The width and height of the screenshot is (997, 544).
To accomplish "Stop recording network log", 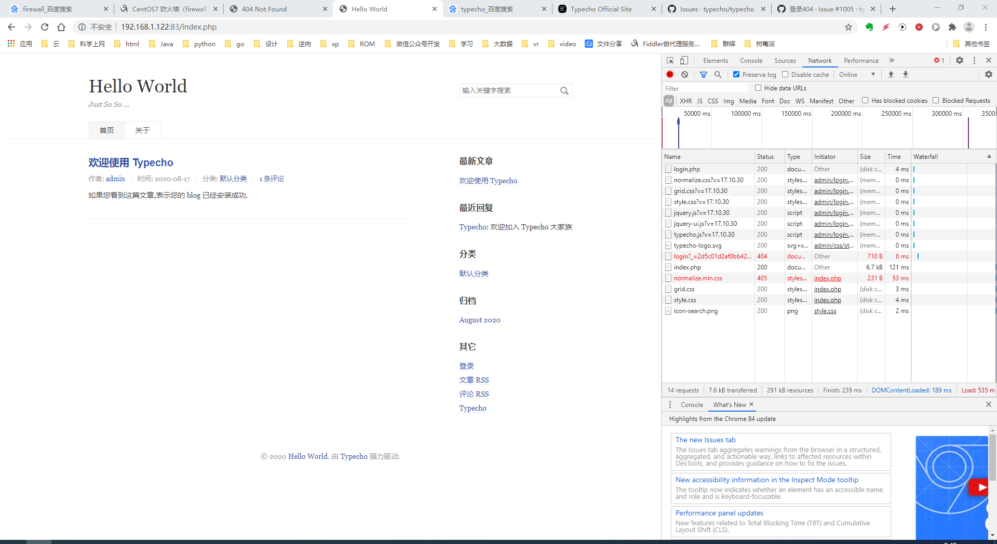I will [670, 74].
